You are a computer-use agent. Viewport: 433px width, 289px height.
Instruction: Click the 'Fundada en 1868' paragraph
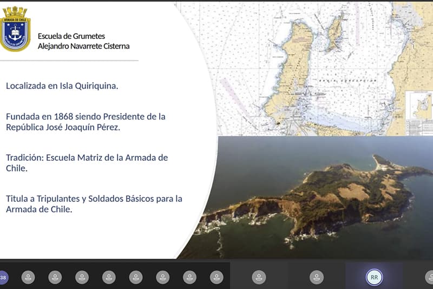[86, 122]
